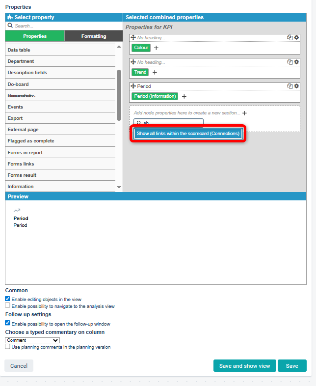Click the copy icon in the Trend section
Image resolution: width=316 pixels, height=386 pixels.
[290, 62]
